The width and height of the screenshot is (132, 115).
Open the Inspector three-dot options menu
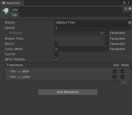[x=128, y=3]
